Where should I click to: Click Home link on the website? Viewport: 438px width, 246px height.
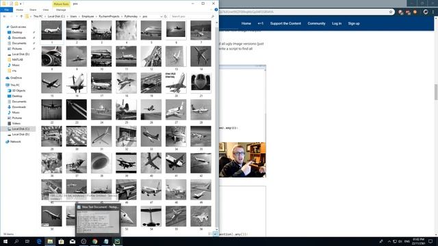[246, 23]
